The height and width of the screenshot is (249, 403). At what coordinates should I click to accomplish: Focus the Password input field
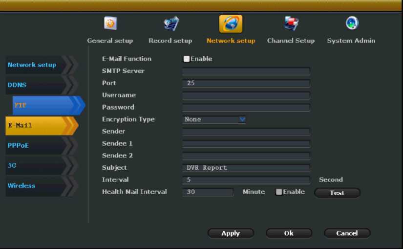pyautogui.click(x=246, y=108)
